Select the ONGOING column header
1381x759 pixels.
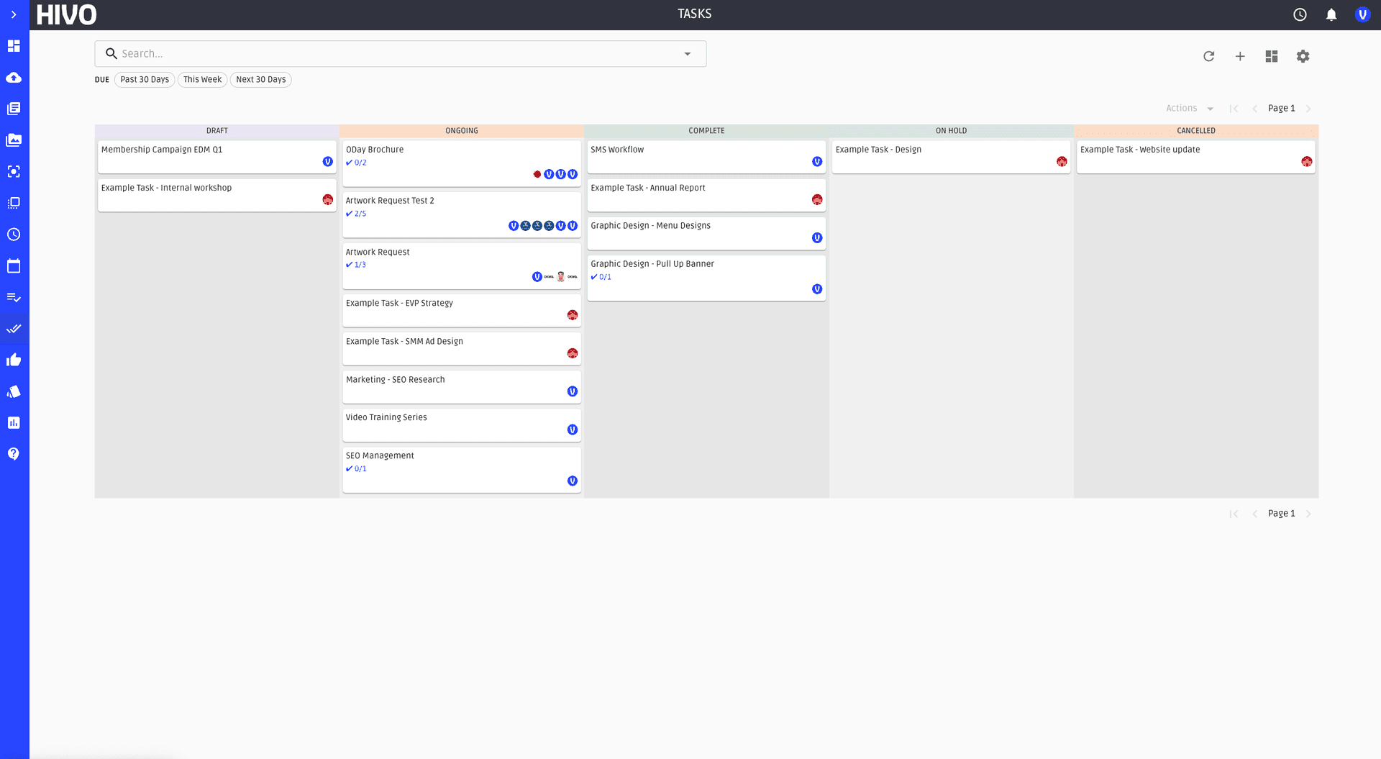[x=462, y=131]
